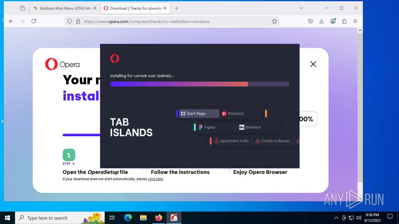Viewport: 399px width, 224px height.
Task: Close the Opera page overlay with X
Action: point(313,64)
